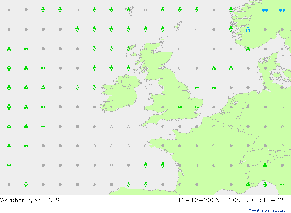Select the double raindrop symbol in the bottom-right corner
Screen dimensions: 291x213
(282, 185)
